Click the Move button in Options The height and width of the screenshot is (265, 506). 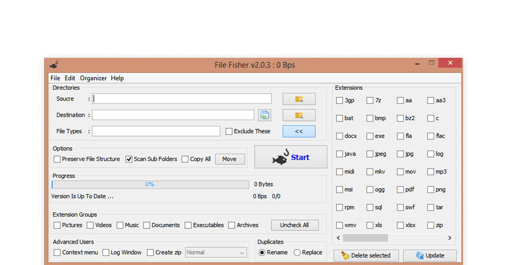pos(229,159)
